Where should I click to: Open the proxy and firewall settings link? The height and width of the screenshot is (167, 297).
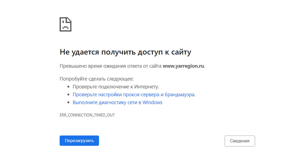[133, 95]
